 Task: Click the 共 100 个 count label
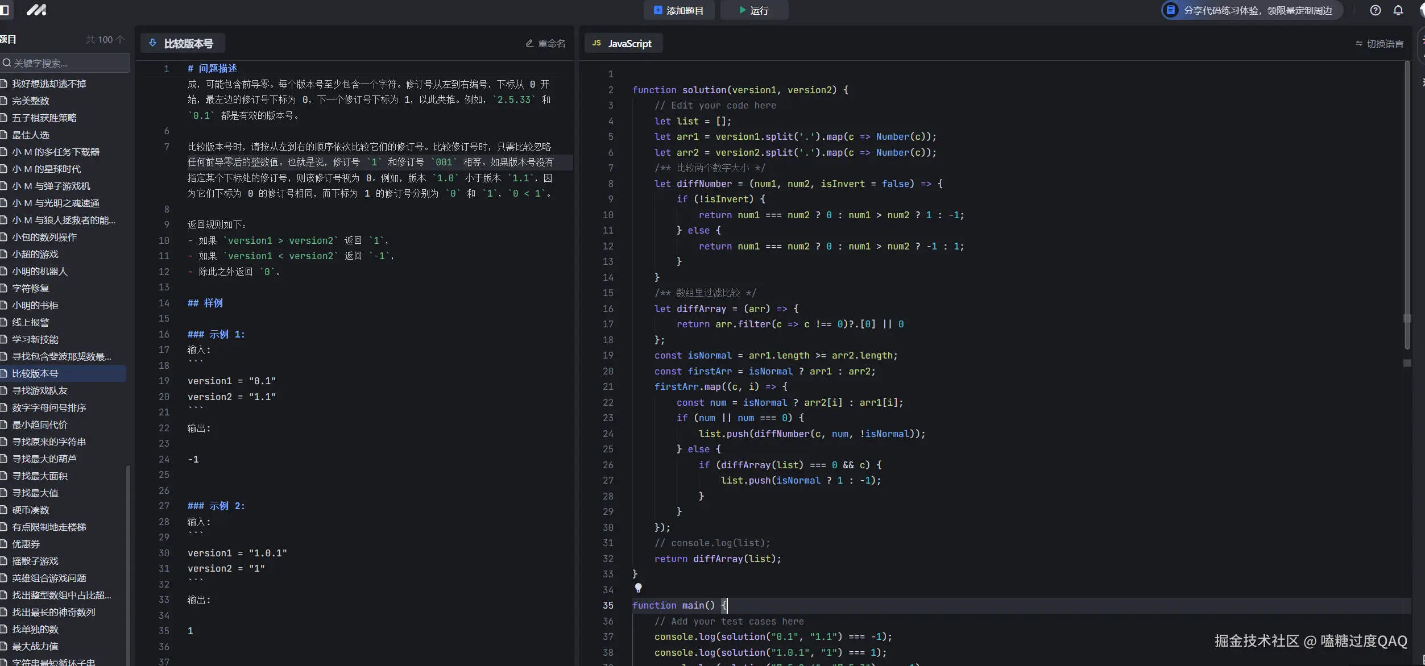tap(105, 39)
